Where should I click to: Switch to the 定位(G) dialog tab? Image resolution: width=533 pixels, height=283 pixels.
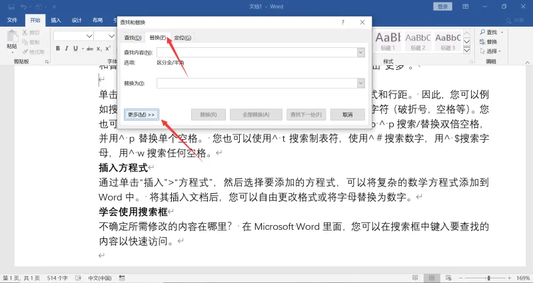click(x=183, y=38)
